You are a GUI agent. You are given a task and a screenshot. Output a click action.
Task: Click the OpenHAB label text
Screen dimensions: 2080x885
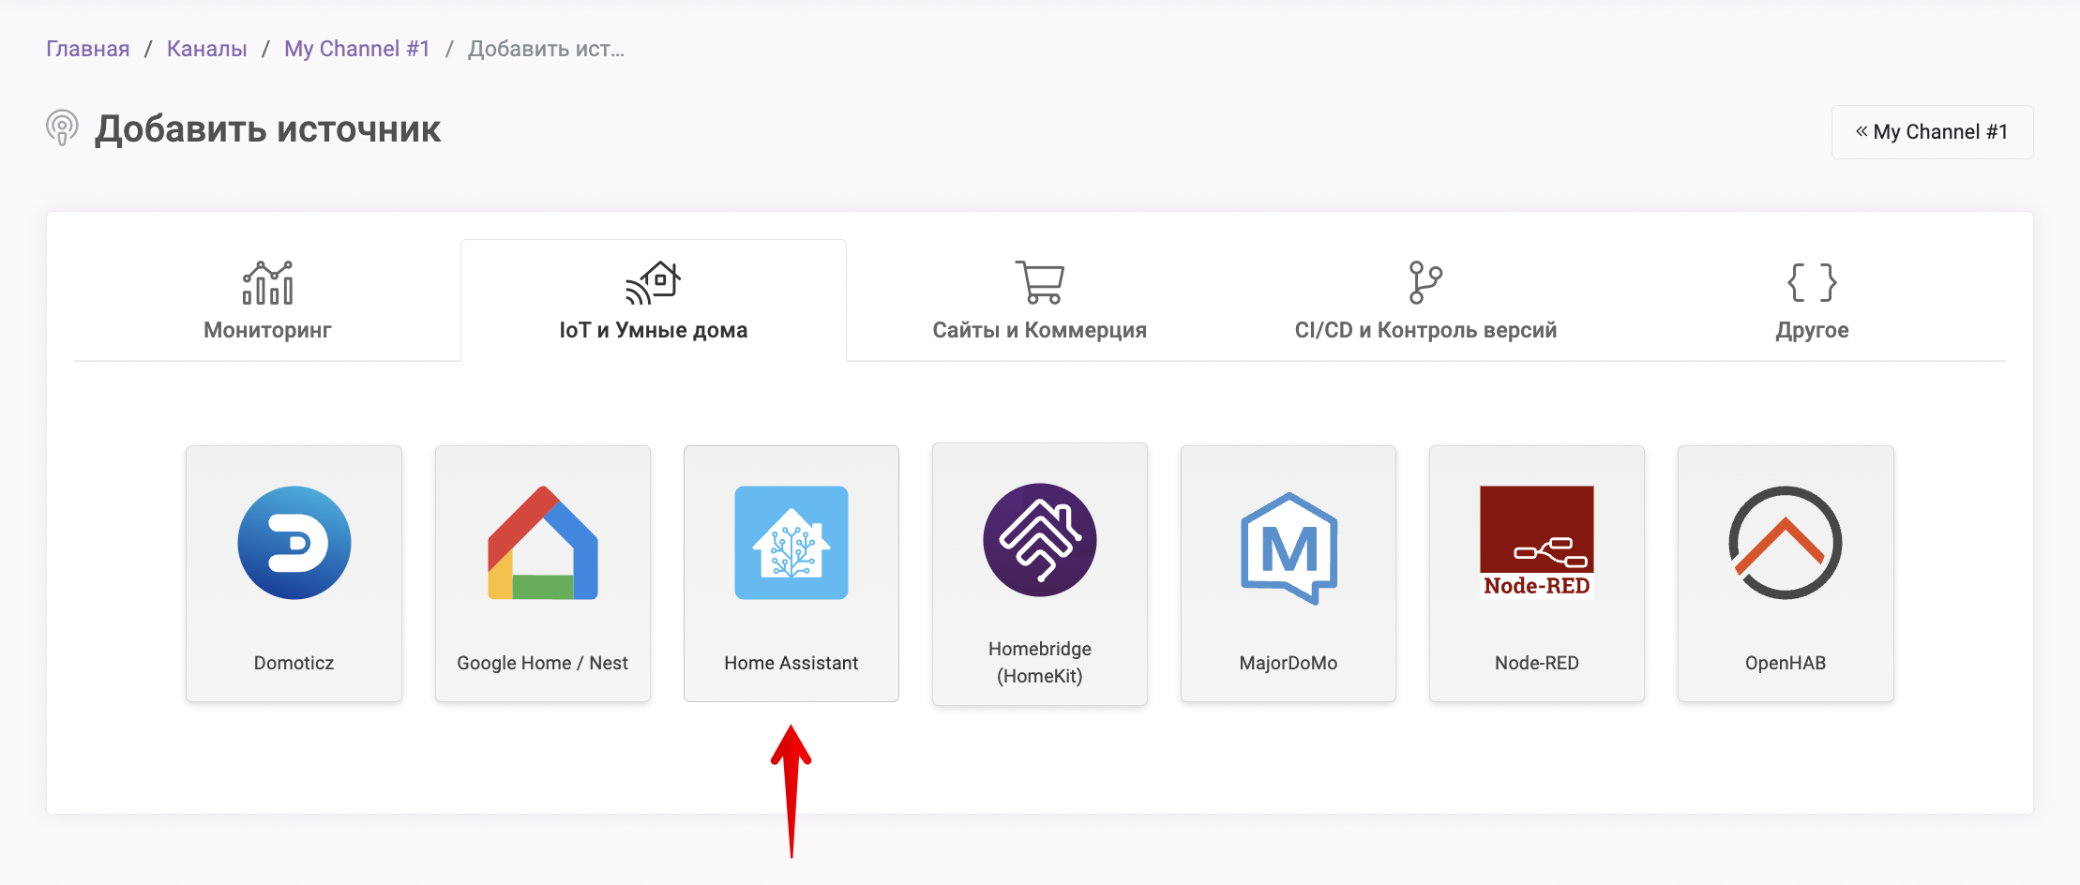coord(1786,663)
